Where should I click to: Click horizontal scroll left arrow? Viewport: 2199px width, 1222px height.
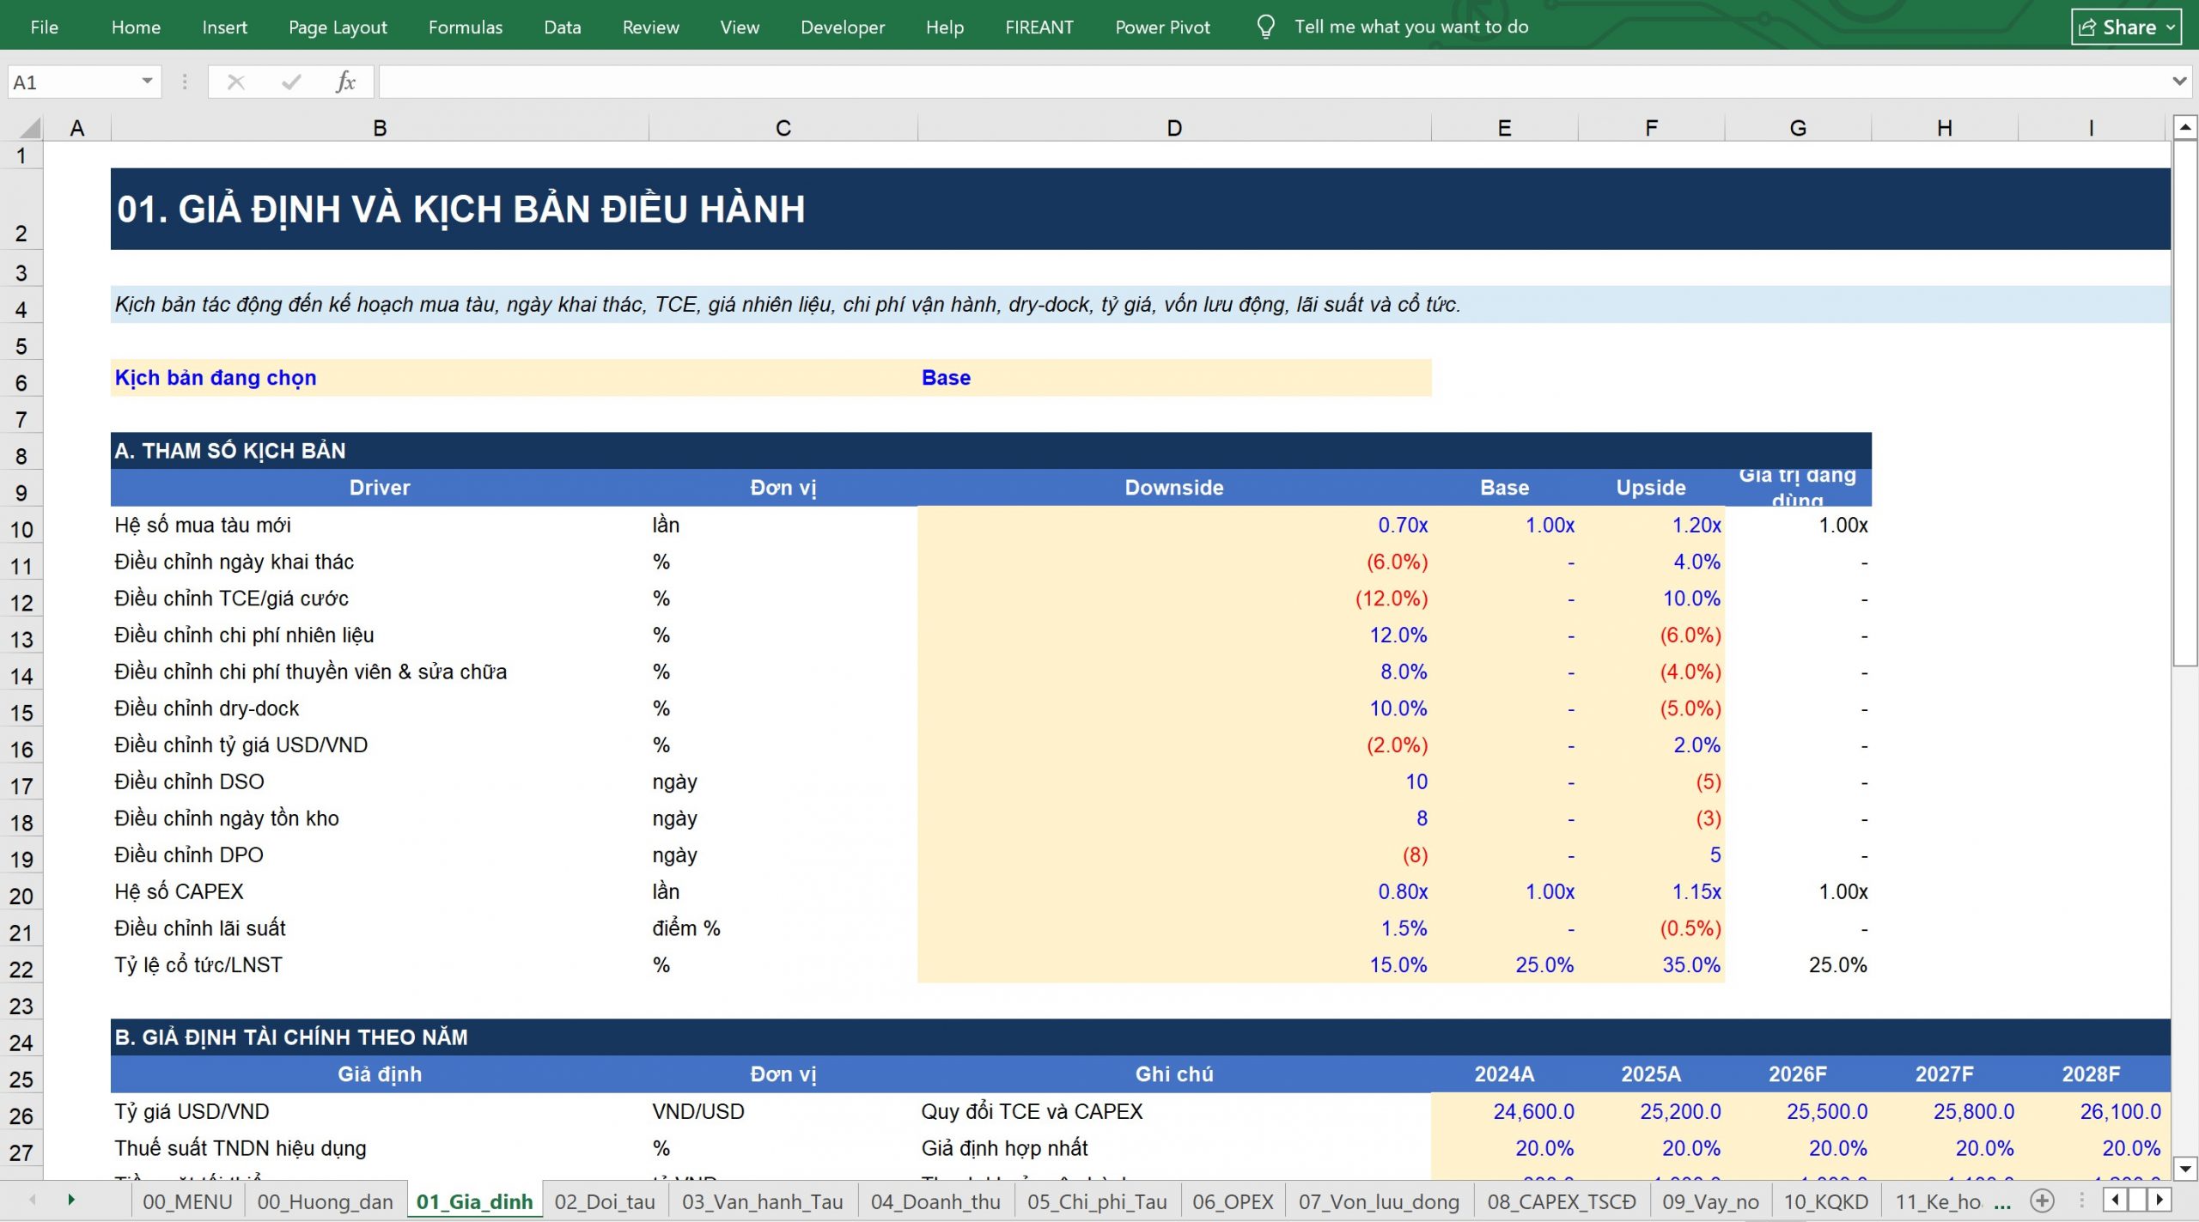click(2114, 1200)
